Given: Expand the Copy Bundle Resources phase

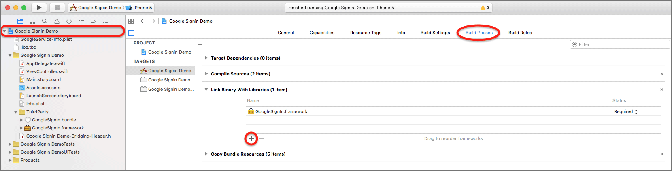Looking at the screenshot, I should (206, 154).
